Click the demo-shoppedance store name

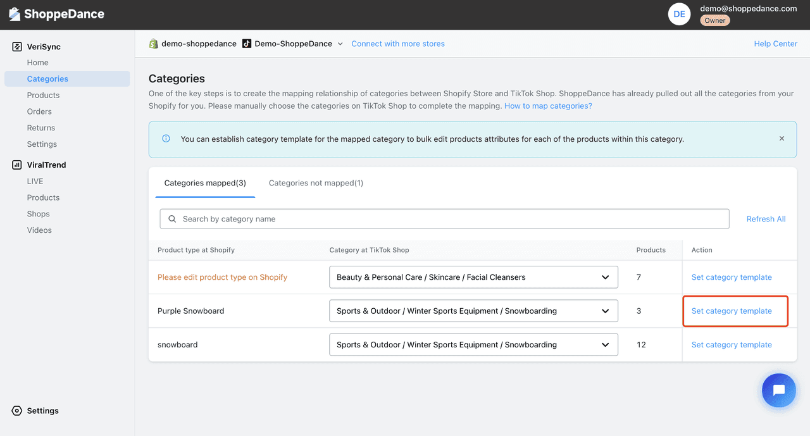pos(199,44)
